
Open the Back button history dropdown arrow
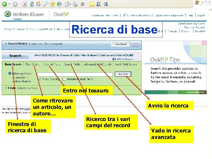9,4
